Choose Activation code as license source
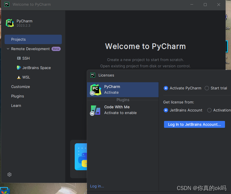 pos(209,110)
